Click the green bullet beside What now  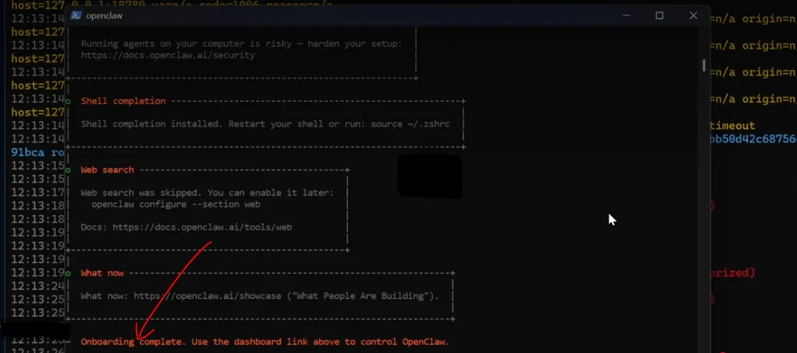pos(68,273)
